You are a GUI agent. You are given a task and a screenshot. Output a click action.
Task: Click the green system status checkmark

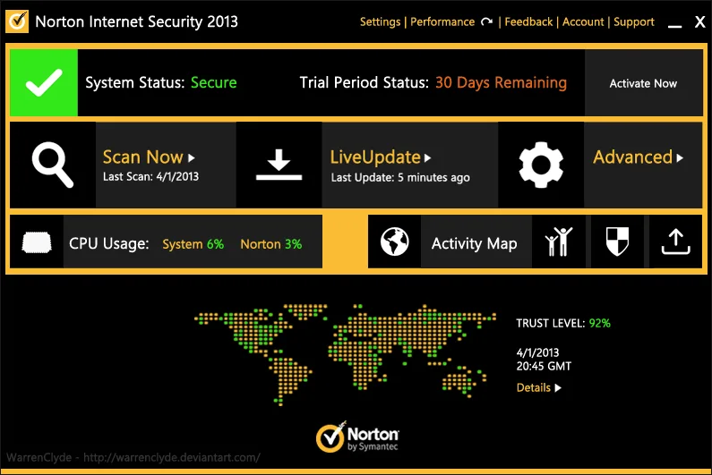click(x=44, y=82)
